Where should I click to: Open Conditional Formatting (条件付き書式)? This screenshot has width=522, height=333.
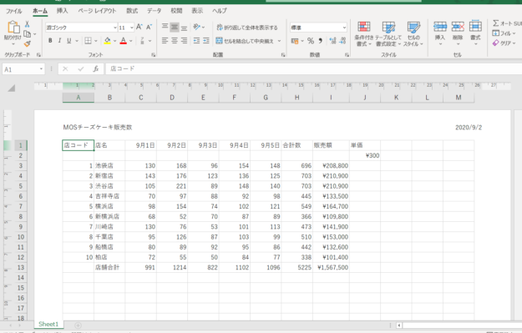coord(364,34)
